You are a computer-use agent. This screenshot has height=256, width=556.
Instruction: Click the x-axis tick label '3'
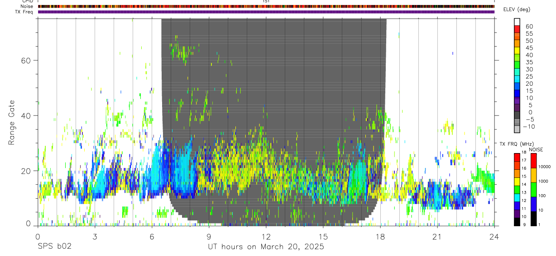click(95, 236)
